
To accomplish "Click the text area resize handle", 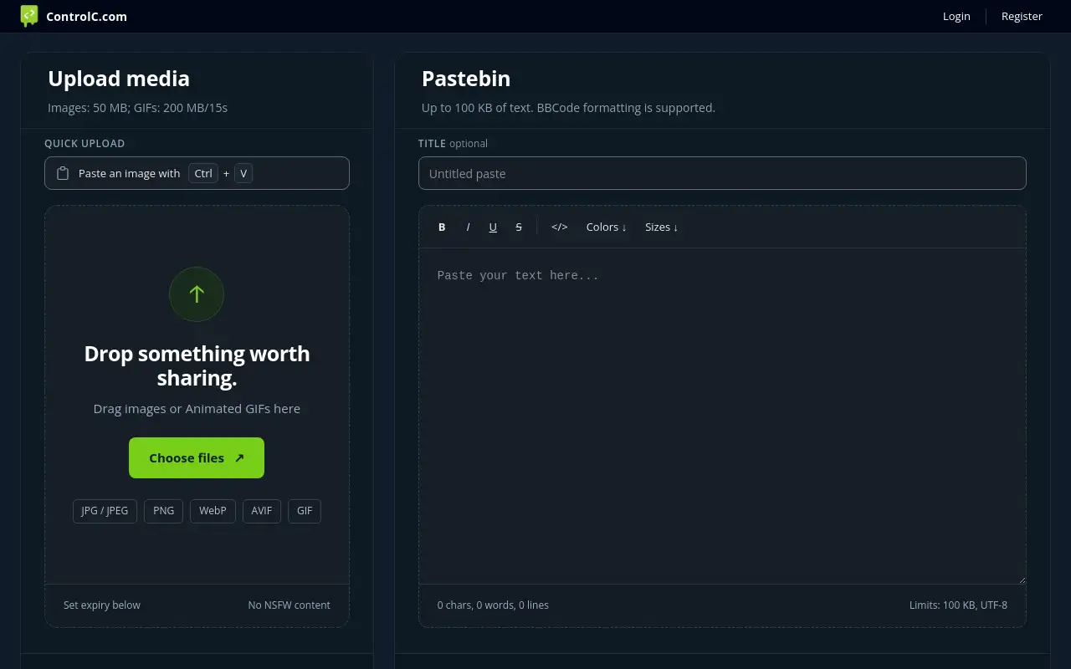I will click(1021, 579).
